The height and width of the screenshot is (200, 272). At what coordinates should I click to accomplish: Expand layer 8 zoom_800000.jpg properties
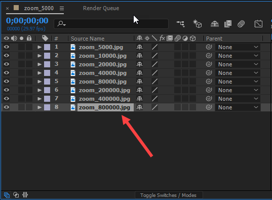pyautogui.click(x=40, y=107)
